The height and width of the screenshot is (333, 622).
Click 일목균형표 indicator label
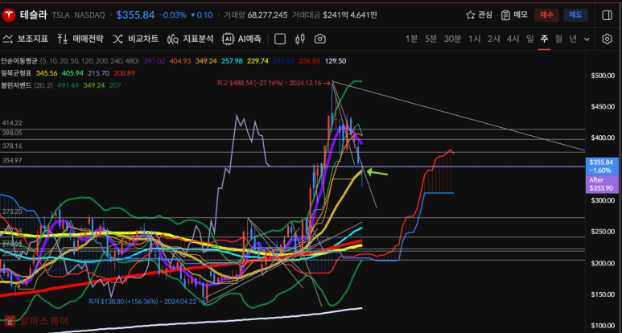tap(16, 73)
